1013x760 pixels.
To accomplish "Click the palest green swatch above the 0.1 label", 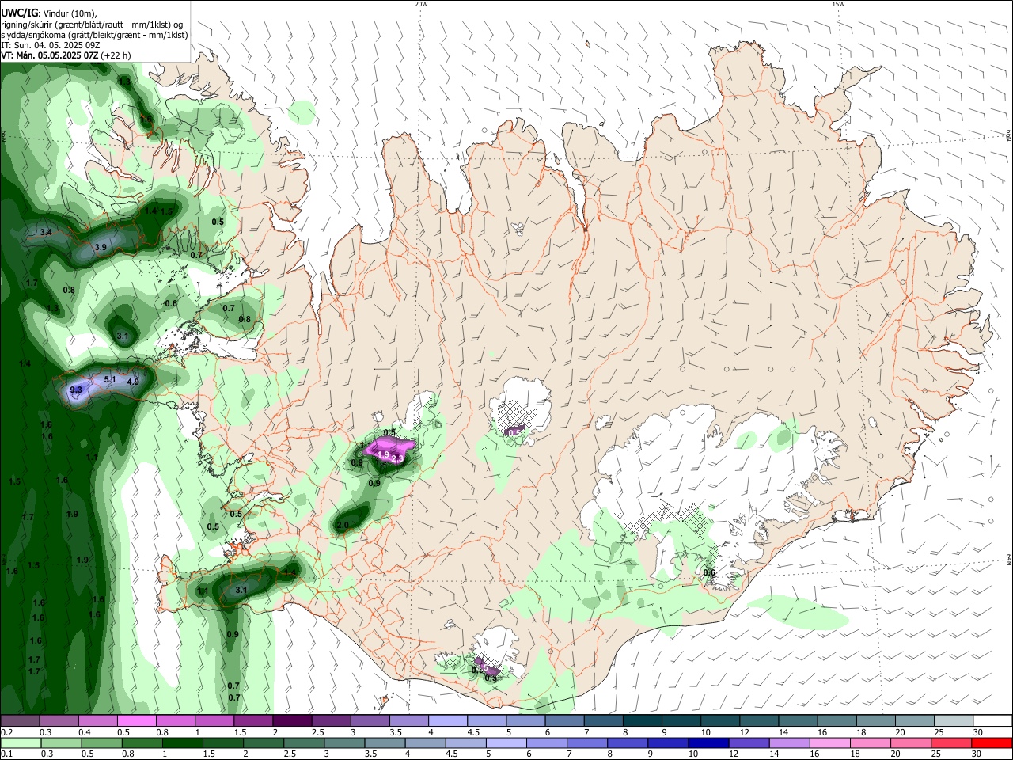I will (x=21, y=743).
